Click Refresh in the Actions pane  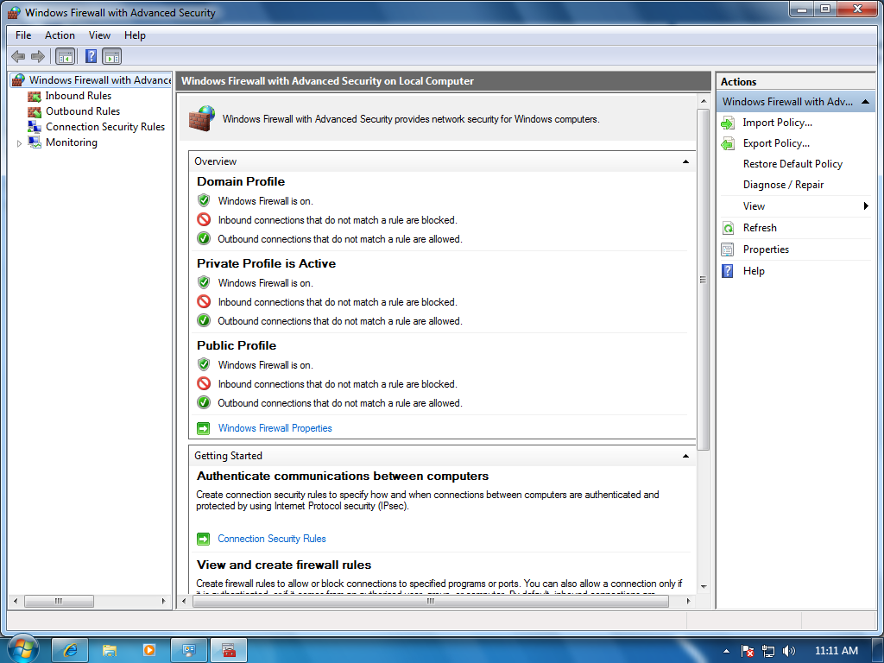tap(760, 228)
